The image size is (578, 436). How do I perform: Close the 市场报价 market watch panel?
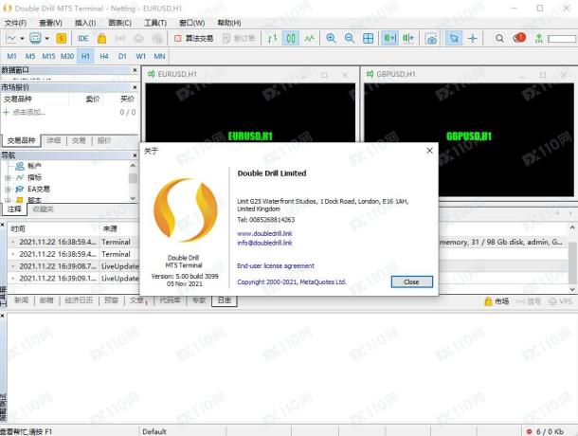click(135, 87)
